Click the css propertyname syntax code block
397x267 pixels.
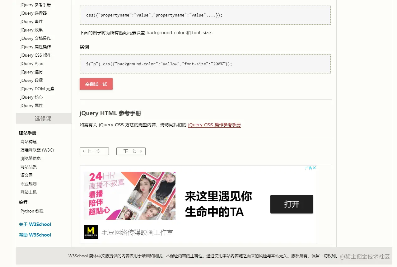coord(205,15)
